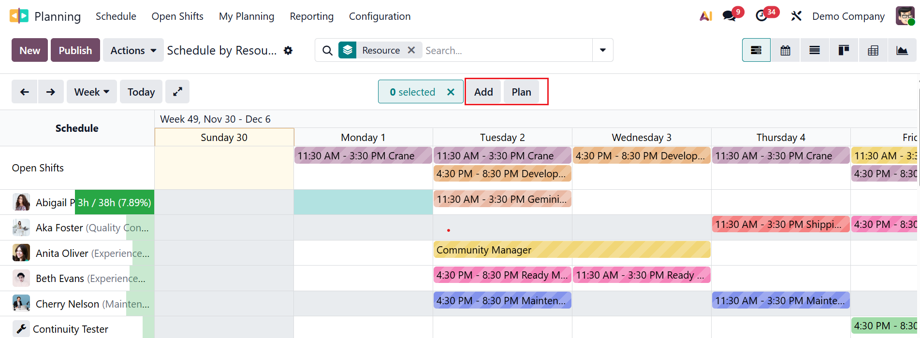The height and width of the screenshot is (338, 920).
Task: Click the search magnifier icon
Action: (327, 50)
